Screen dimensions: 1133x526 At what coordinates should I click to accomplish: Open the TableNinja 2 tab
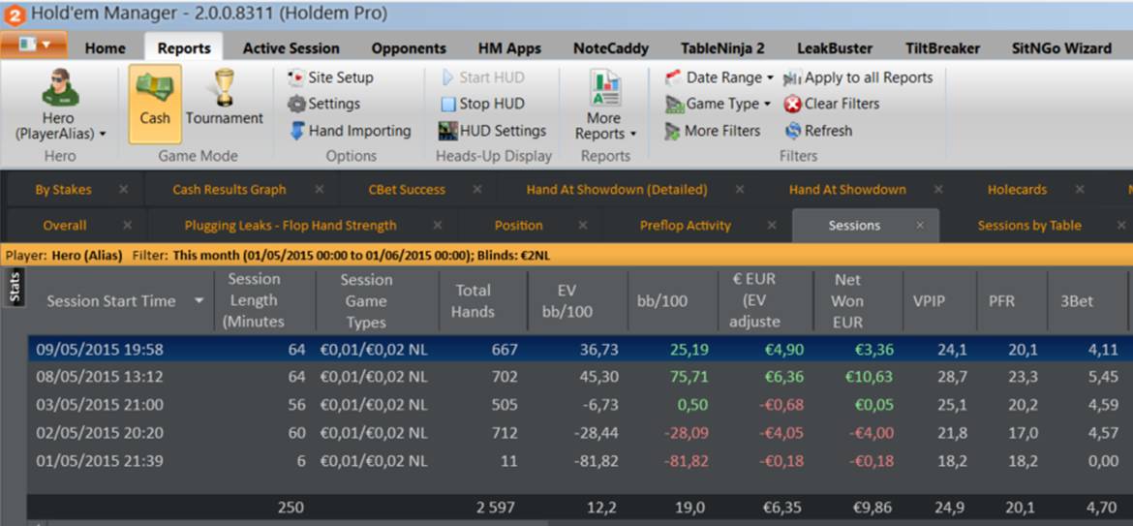point(722,48)
